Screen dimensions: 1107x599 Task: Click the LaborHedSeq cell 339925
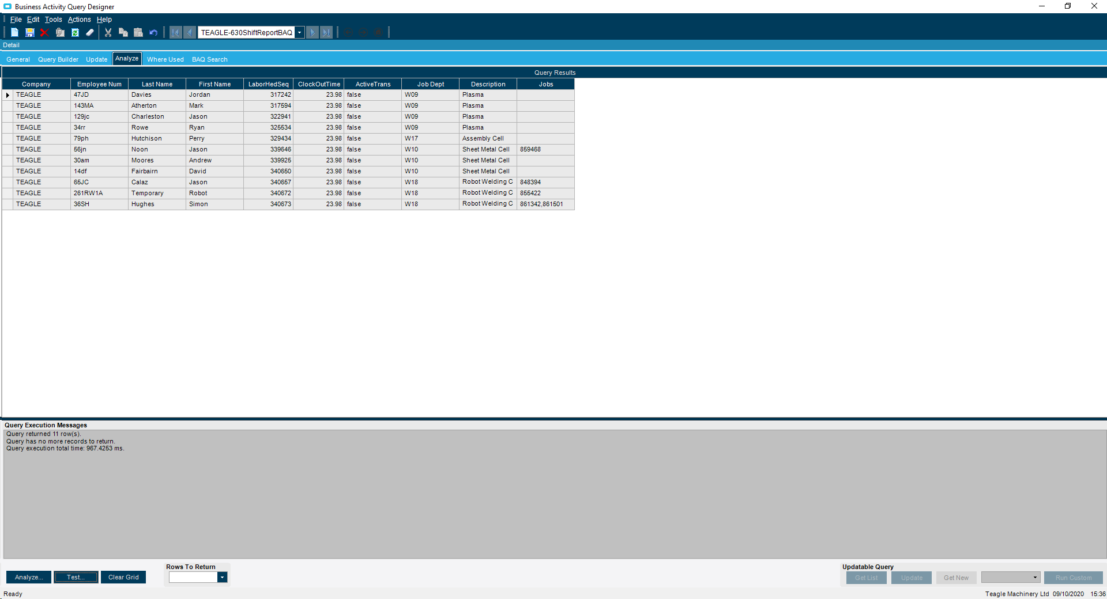click(x=269, y=161)
